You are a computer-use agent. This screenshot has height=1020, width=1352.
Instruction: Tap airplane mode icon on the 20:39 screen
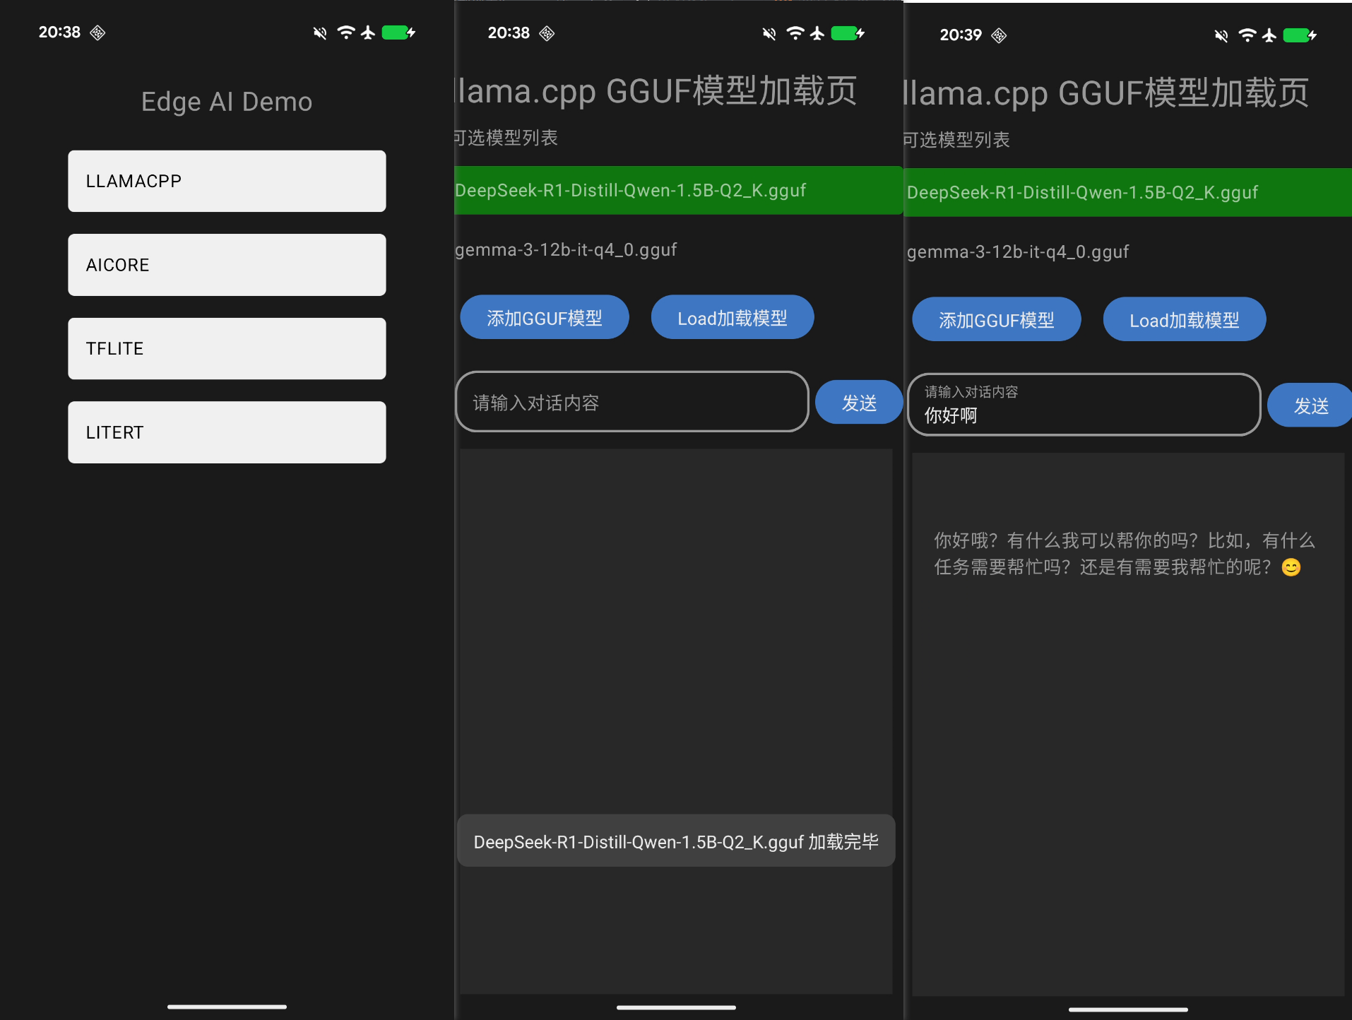[1269, 35]
